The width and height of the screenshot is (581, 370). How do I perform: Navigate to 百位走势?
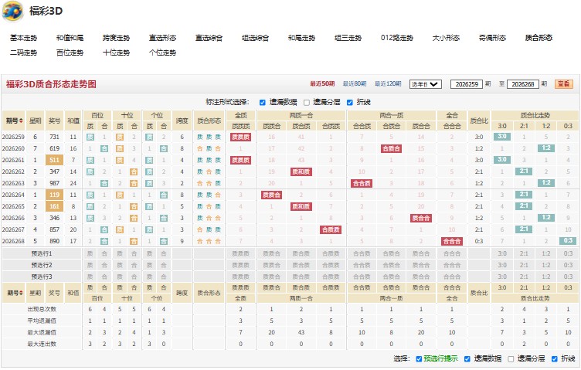pos(70,53)
